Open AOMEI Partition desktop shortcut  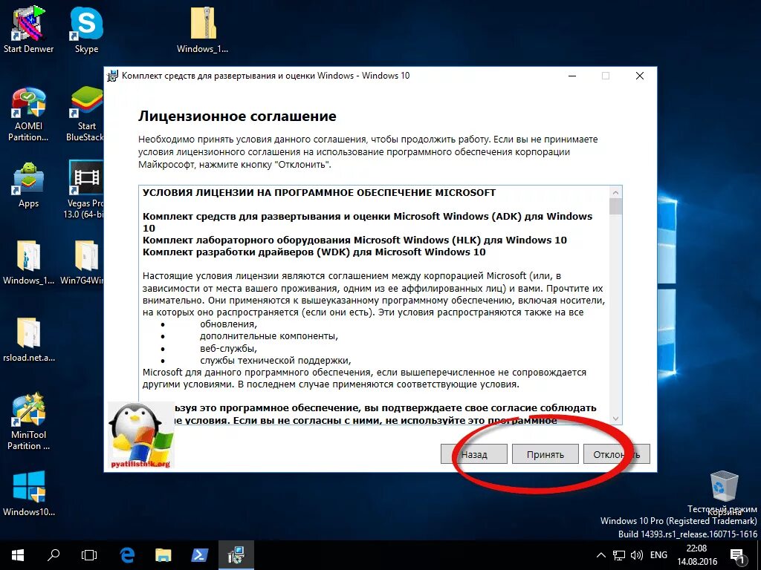tap(29, 114)
